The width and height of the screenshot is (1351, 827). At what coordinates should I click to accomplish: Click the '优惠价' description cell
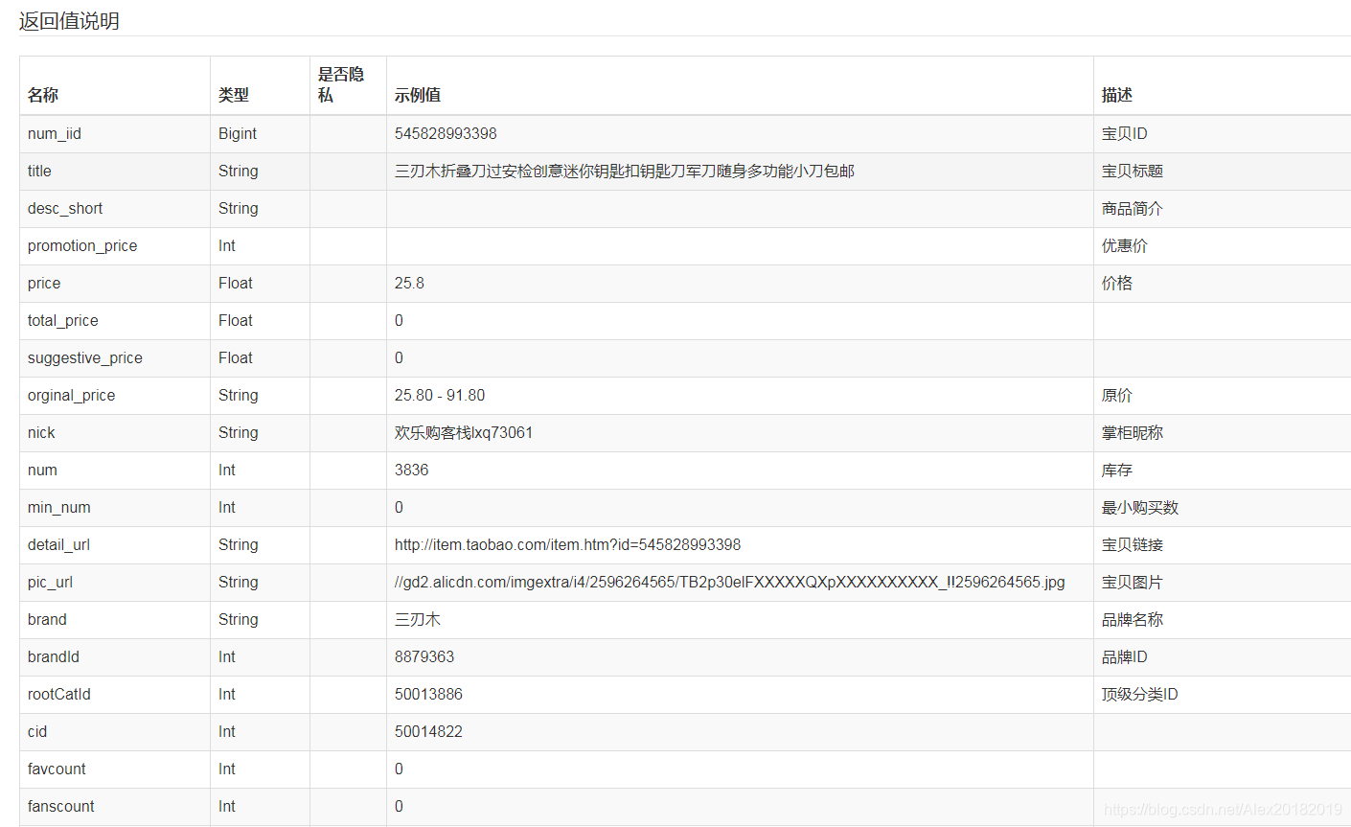pos(1125,245)
